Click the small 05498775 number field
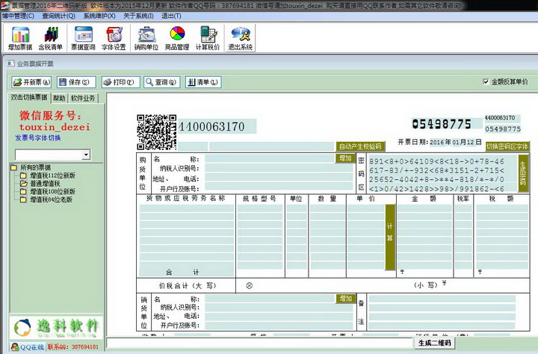 click(502, 129)
